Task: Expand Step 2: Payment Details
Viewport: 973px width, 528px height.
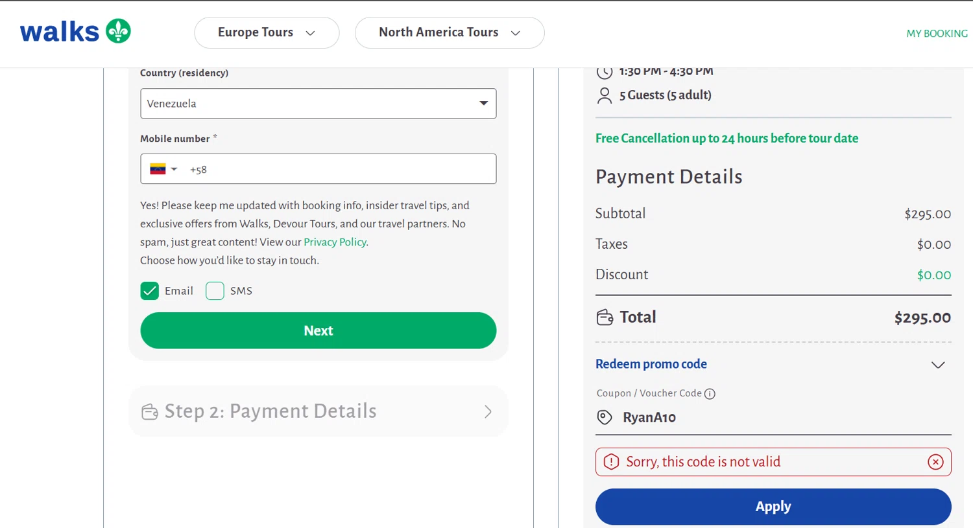Action: point(318,411)
